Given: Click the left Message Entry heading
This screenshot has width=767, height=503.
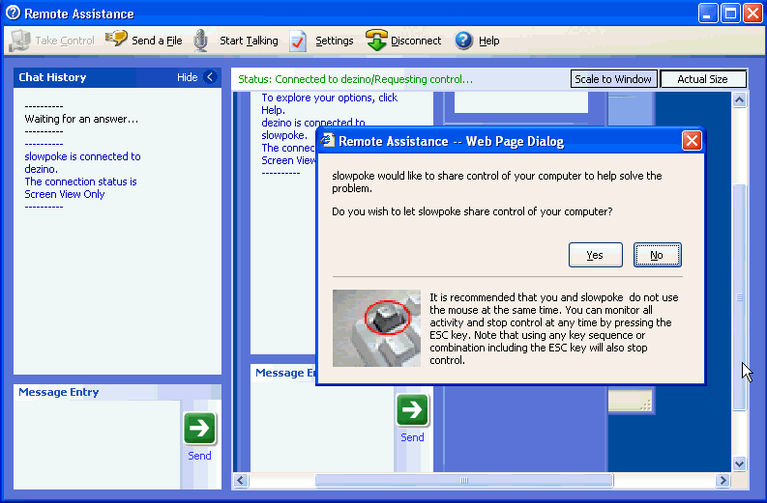Looking at the screenshot, I should pos(59,392).
